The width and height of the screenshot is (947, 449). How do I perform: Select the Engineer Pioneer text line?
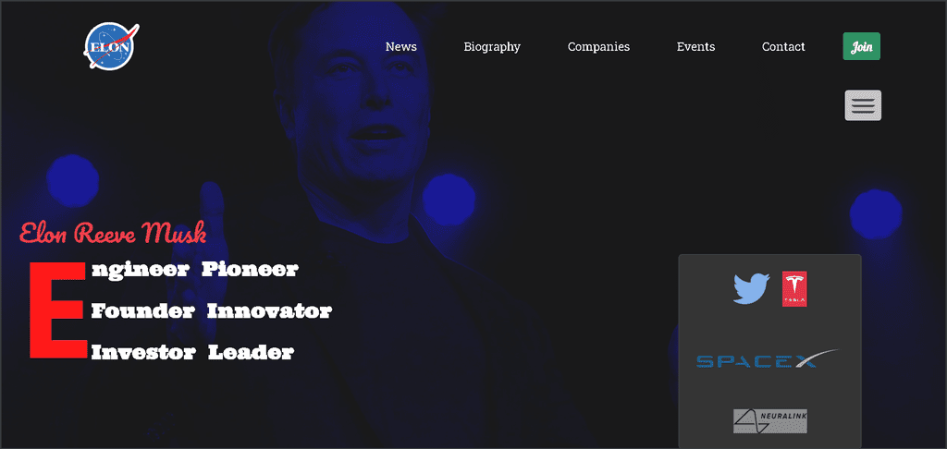(x=194, y=270)
